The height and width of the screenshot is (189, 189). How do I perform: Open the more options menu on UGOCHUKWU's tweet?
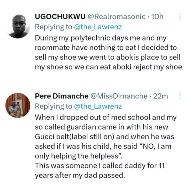180,16
